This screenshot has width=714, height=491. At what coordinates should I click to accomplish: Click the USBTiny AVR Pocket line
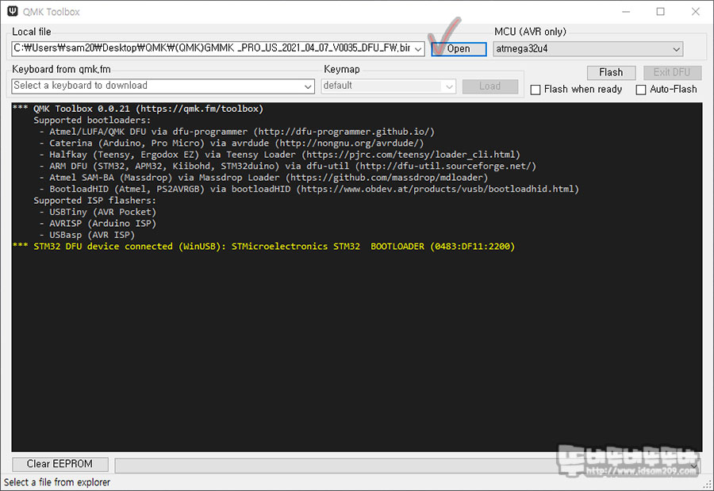98,212
